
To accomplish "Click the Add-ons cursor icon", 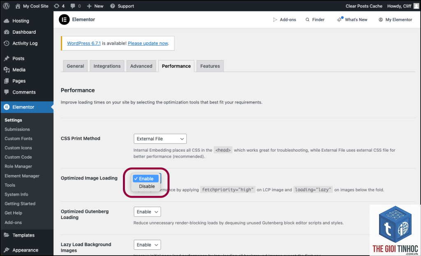I will click(275, 20).
